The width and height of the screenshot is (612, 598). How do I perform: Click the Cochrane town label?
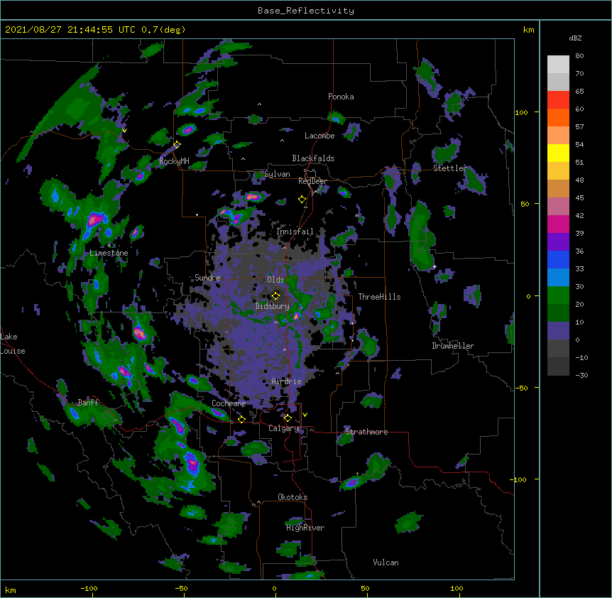coord(229,403)
